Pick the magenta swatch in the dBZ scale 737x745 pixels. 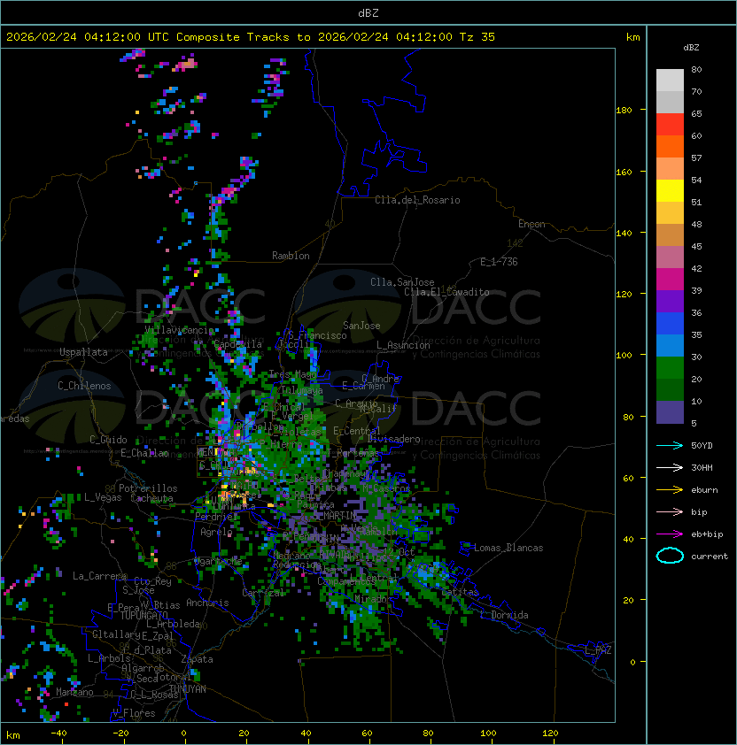pyautogui.click(x=670, y=280)
